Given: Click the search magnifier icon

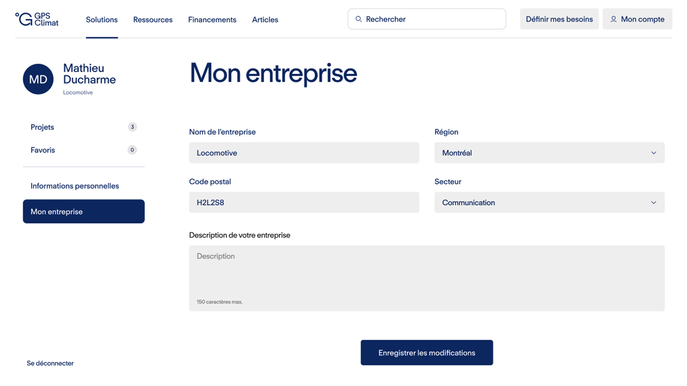Looking at the screenshot, I should point(359,19).
